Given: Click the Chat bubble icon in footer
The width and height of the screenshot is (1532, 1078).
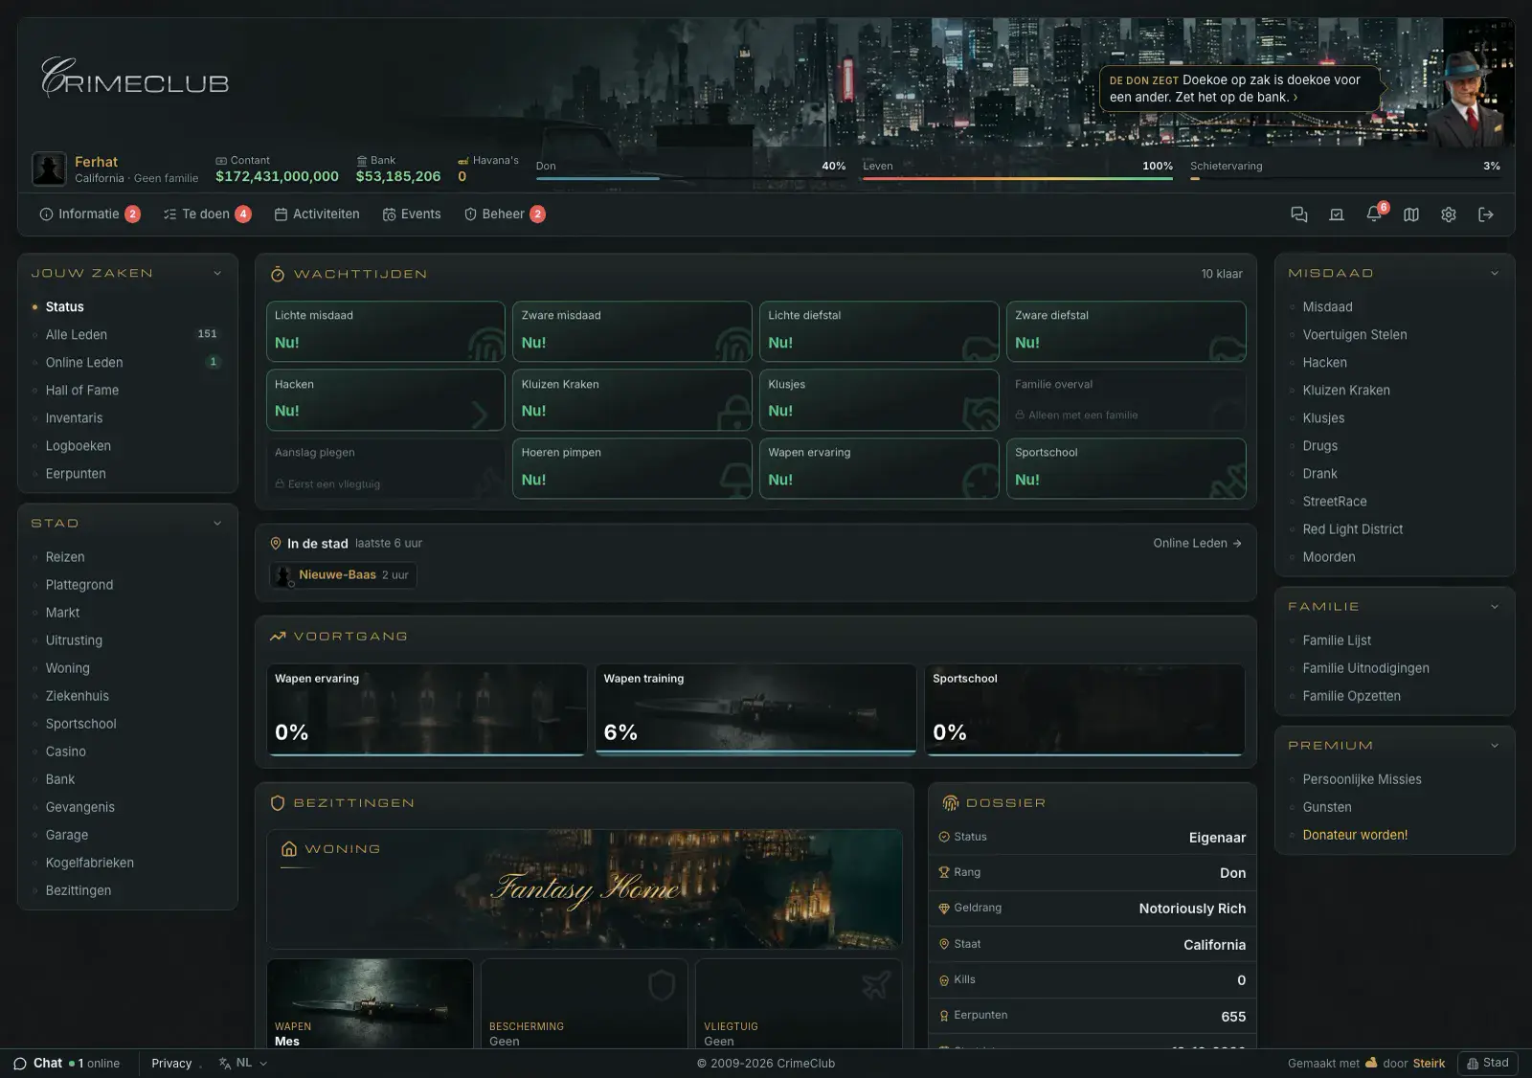Looking at the screenshot, I should click(20, 1064).
